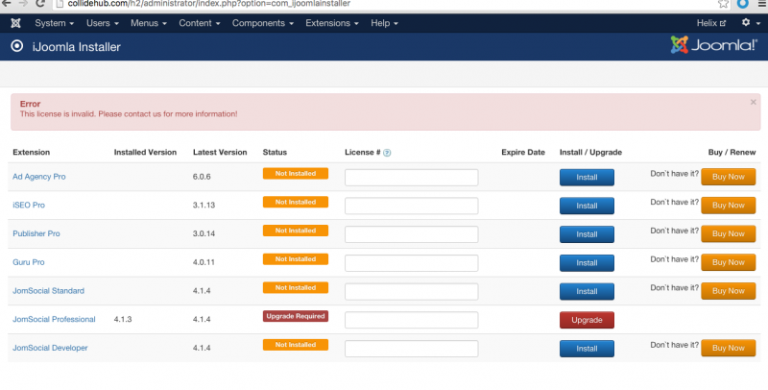Screen dimensions: 768x390
Task: Bookmark page with the star icon
Action: pos(723,4)
